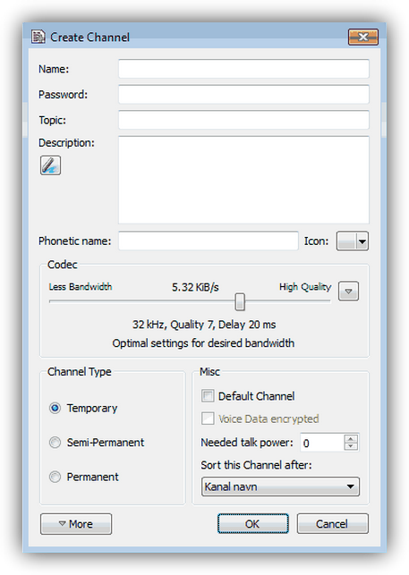Viewport: 409px width, 575px height.
Task: Click the codec bandwidth slider handle
Action: point(240,301)
